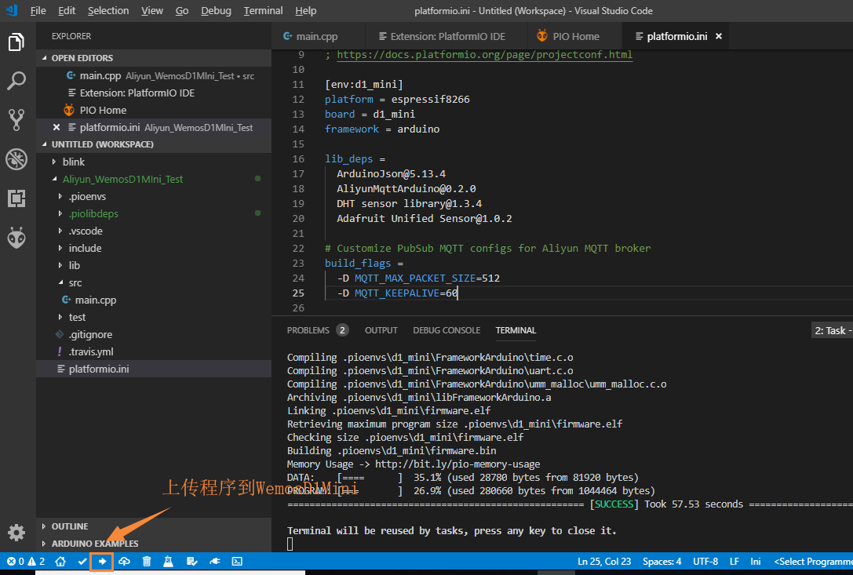Viewport: 853px width, 575px height.
Task: Run unit tests with the beaker icon
Action: click(x=168, y=562)
